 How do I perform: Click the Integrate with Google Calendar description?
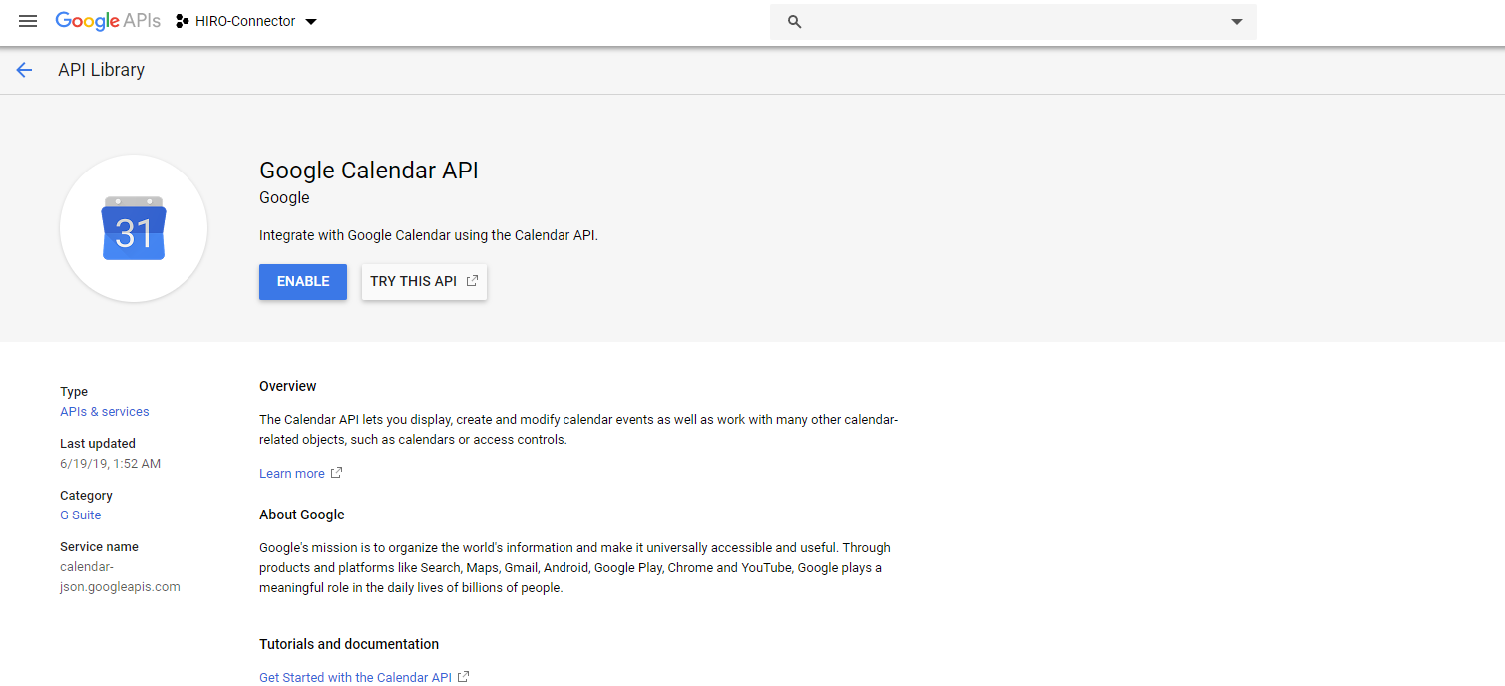click(x=429, y=236)
